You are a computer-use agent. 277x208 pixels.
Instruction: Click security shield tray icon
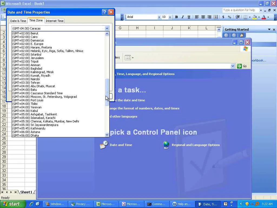[x=247, y=204]
